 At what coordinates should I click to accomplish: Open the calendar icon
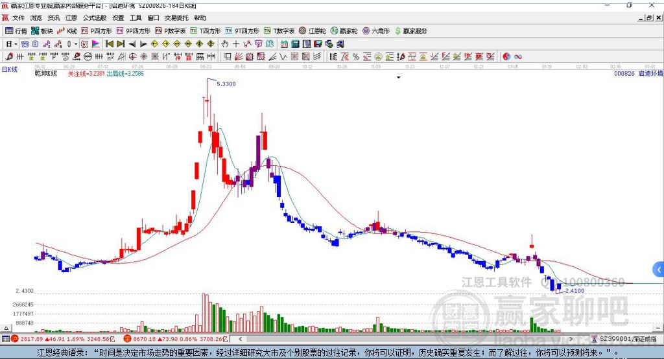pos(284,44)
